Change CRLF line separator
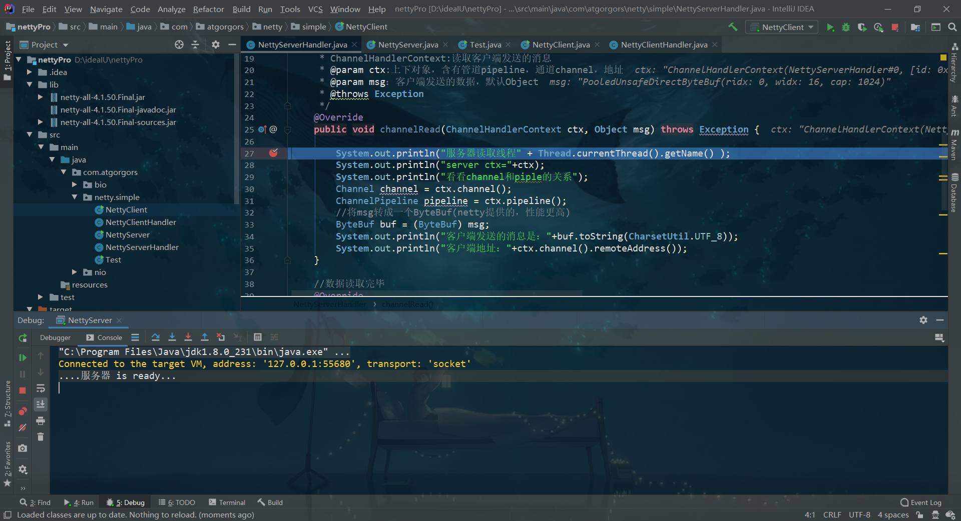 (x=832, y=514)
